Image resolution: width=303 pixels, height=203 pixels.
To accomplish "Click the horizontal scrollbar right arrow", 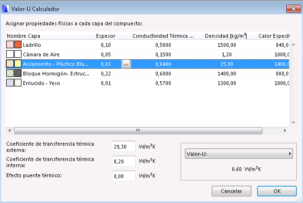I will coord(285,130).
